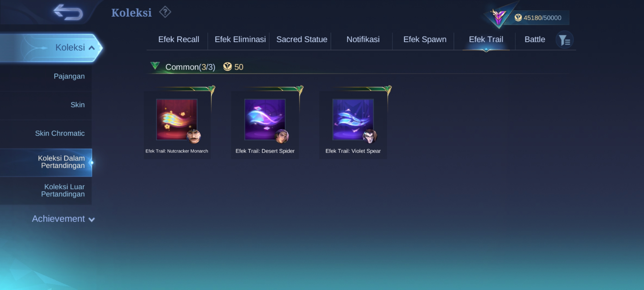Tap the hero avatar on Violet Spear trail
Viewport: 644px width, 290px height.
(369, 136)
